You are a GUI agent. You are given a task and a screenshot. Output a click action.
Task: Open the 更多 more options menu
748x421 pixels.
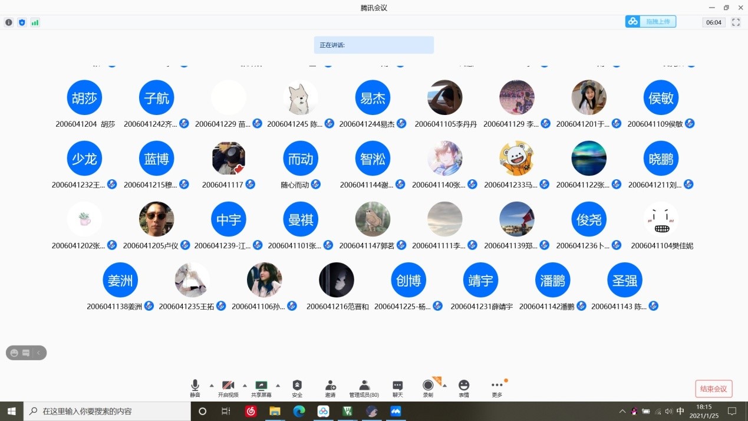pyautogui.click(x=497, y=387)
